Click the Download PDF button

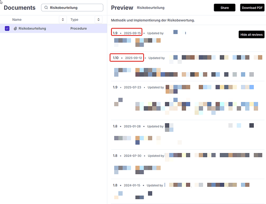(252, 8)
